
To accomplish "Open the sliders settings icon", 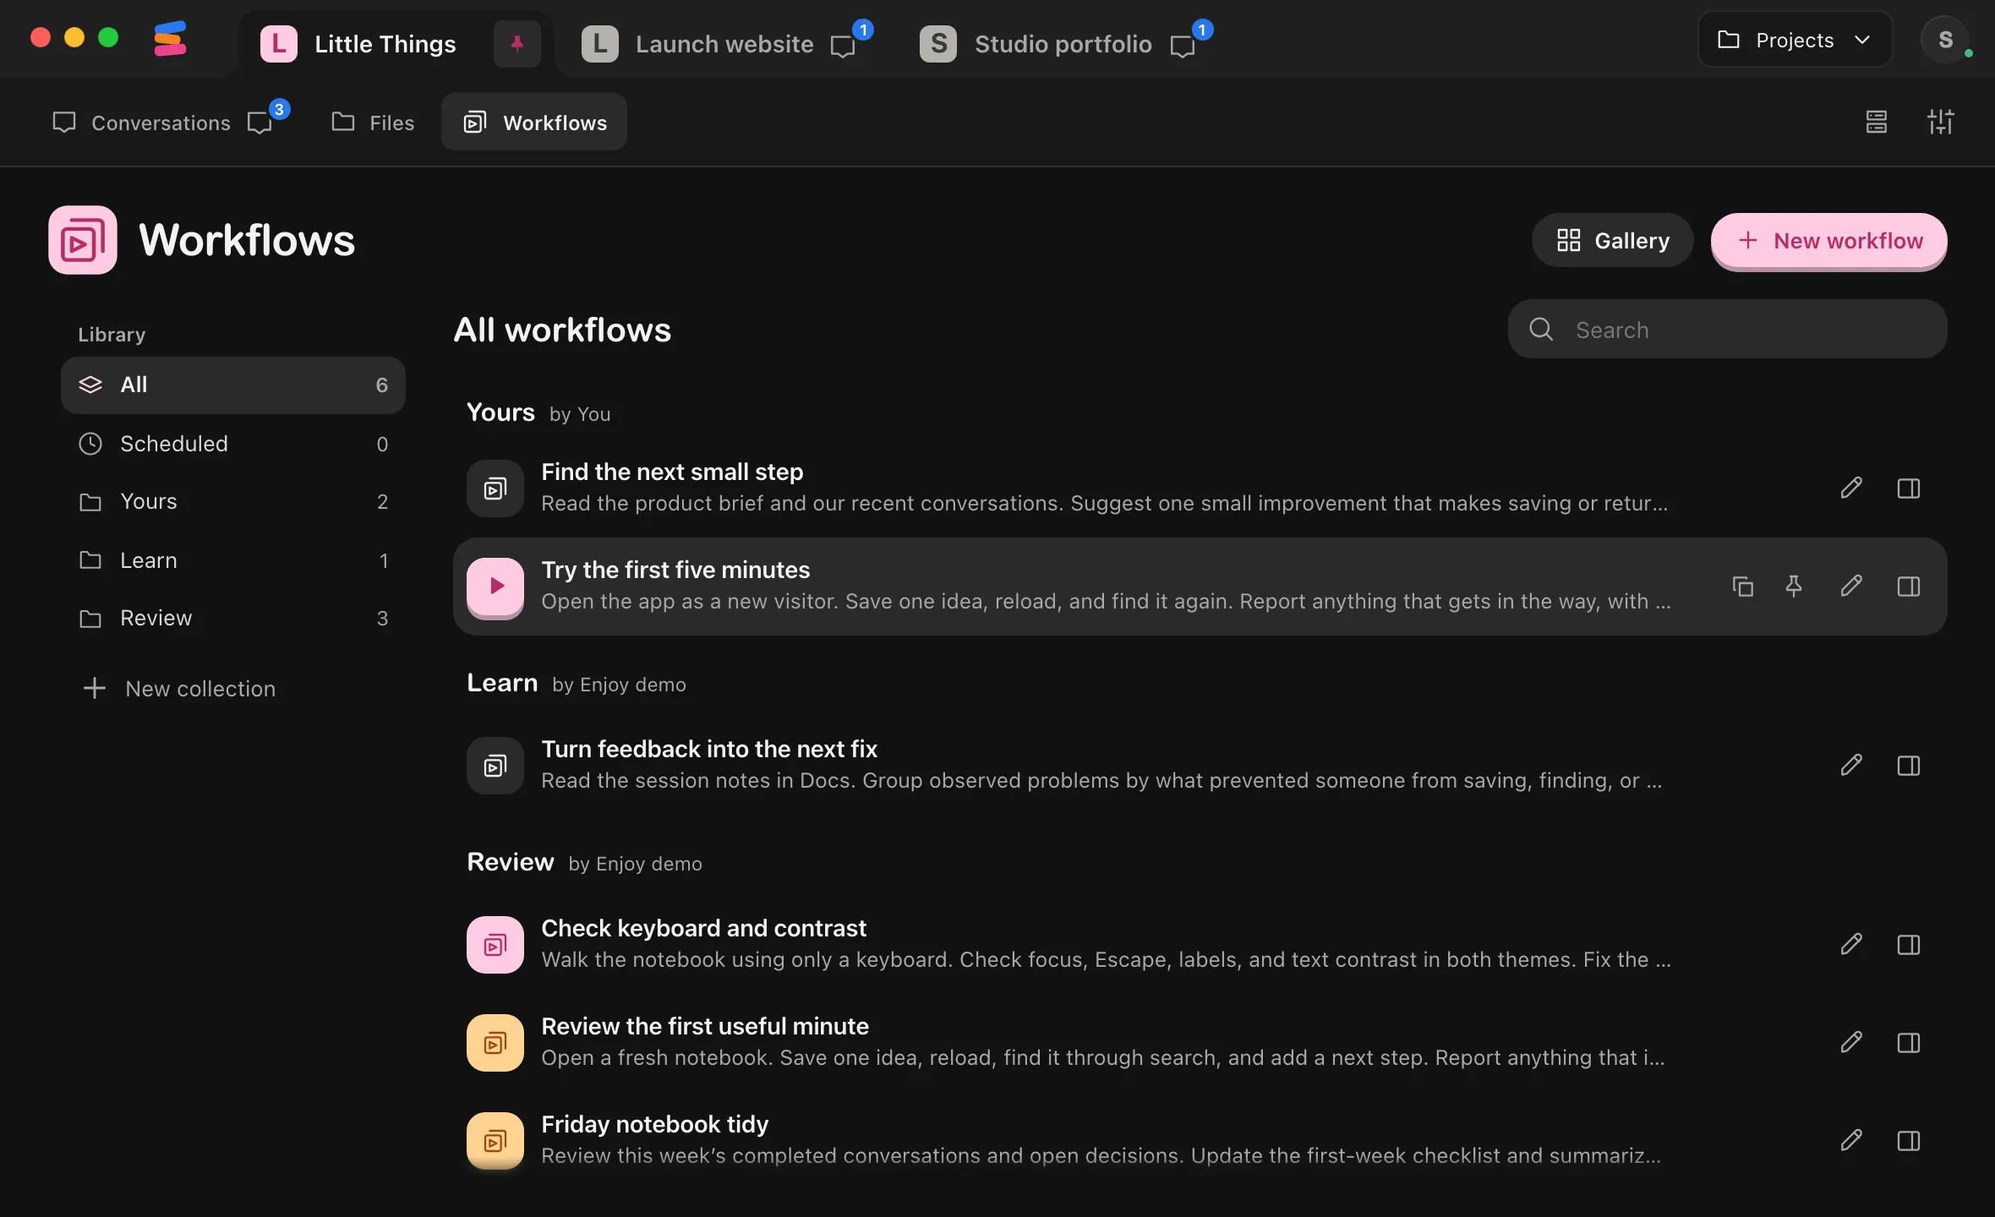I will (1941, 123).
